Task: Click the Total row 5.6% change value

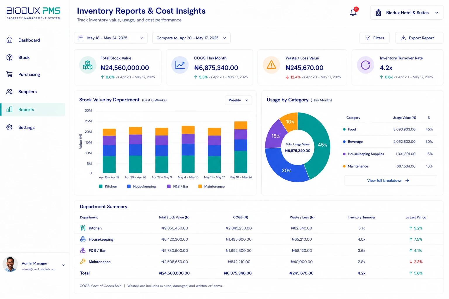Action: [x=416, y=273]
